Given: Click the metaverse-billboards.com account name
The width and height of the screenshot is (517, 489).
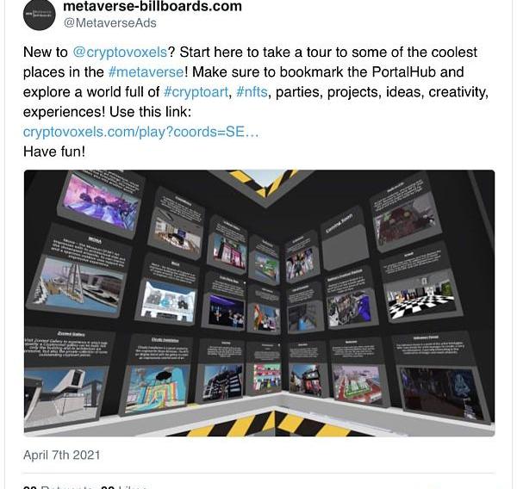Looking at the screenshot, I should pyautogui.click(x=153, y=6).
